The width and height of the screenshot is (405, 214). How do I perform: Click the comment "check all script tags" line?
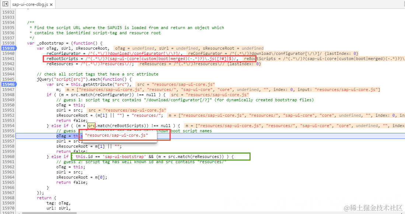[x=98, y=74]
